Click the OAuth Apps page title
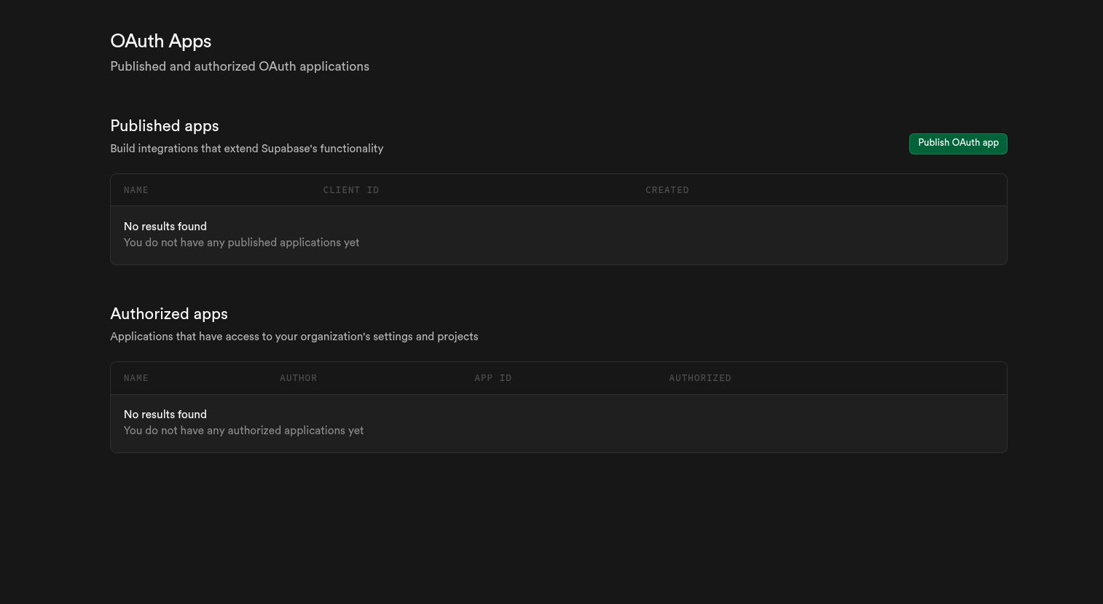This screenshot has width=1103, height=604. tap(161, 42)
